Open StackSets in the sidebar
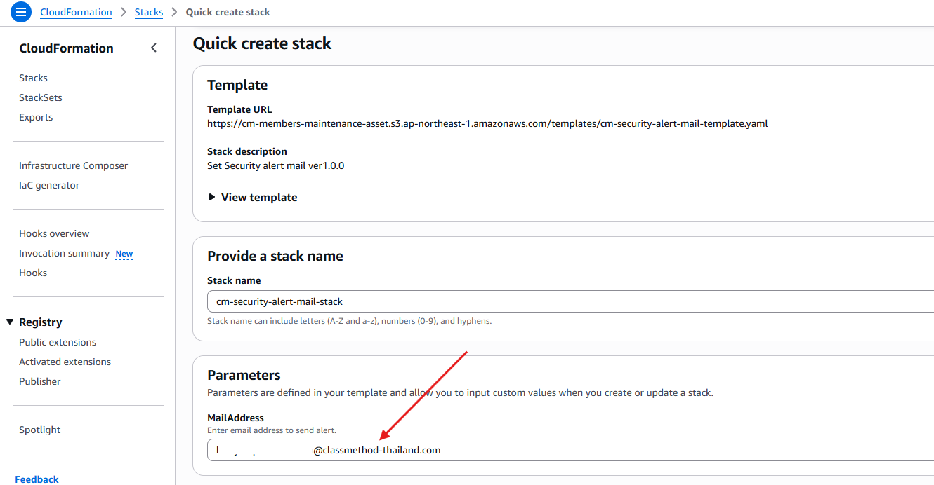The image size is (934, 485). tap(41, 97)
